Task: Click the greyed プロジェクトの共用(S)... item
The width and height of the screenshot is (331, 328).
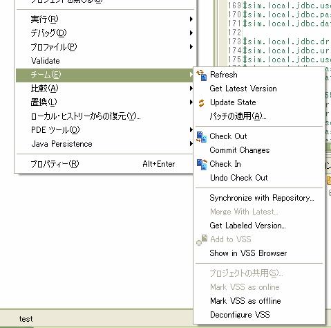Action: pyautogui.click(x=259, y=273)
